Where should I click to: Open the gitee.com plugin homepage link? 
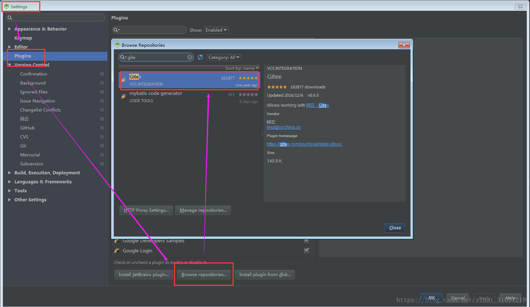point(305,144)
